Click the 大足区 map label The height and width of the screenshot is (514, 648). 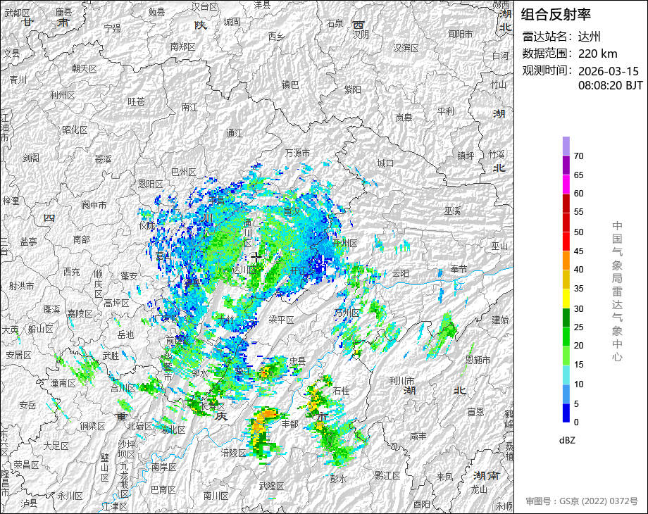(56, 446)
